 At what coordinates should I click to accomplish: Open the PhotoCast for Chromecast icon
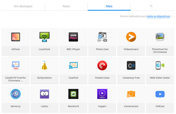pos(160,37)
